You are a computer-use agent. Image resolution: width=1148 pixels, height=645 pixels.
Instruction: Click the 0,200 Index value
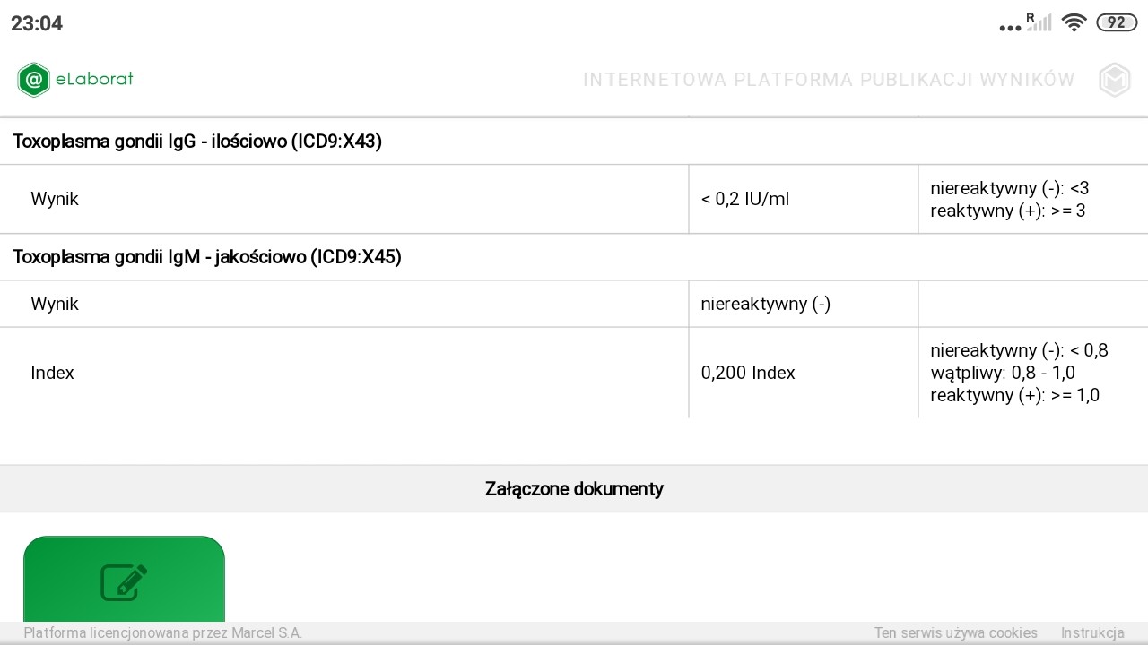point(748,373)
